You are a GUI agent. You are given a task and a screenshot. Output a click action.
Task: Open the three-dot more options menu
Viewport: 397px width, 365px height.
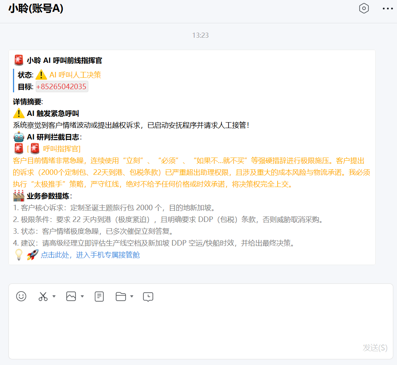[x=387, y=8]
